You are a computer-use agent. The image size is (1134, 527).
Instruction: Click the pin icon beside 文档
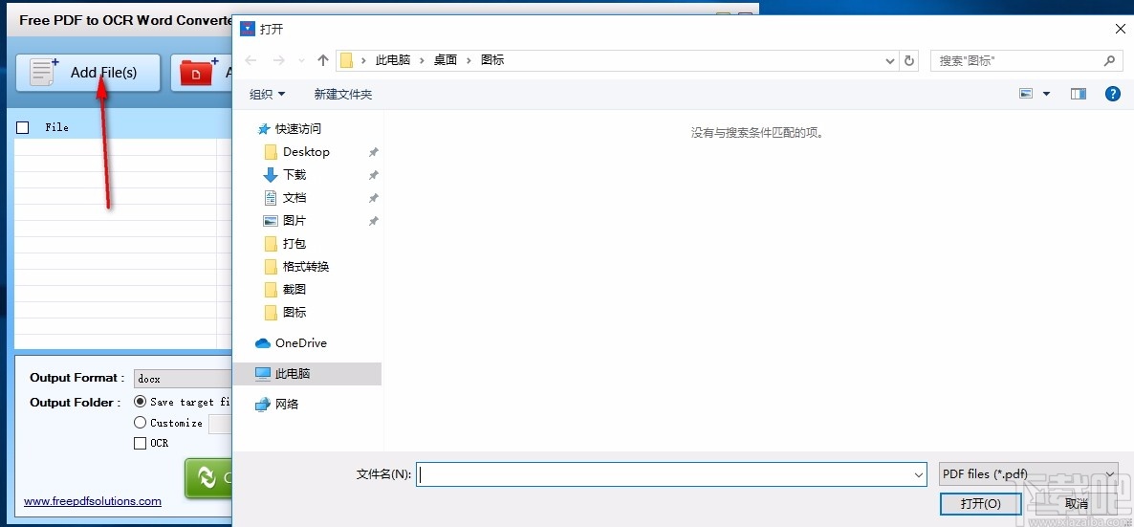(373, 198)
